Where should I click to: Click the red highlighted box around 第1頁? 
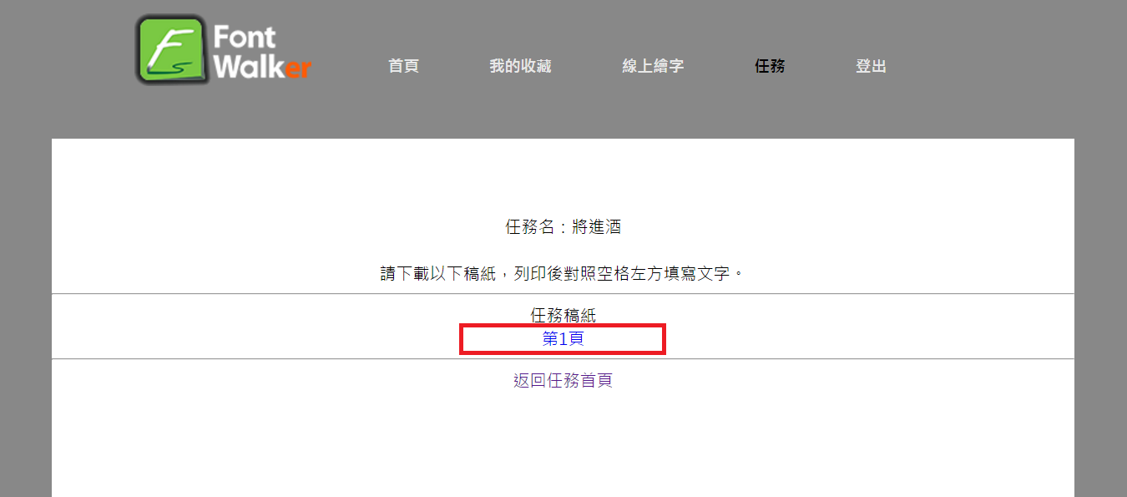[563, 339]
